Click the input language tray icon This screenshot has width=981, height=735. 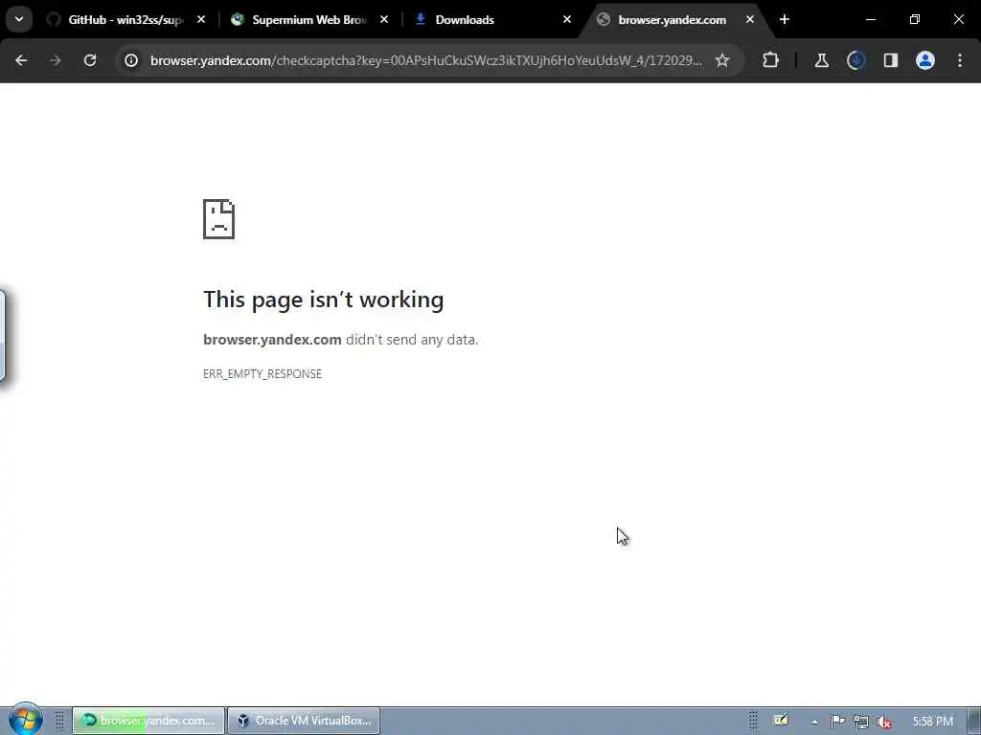coord(781,721)
